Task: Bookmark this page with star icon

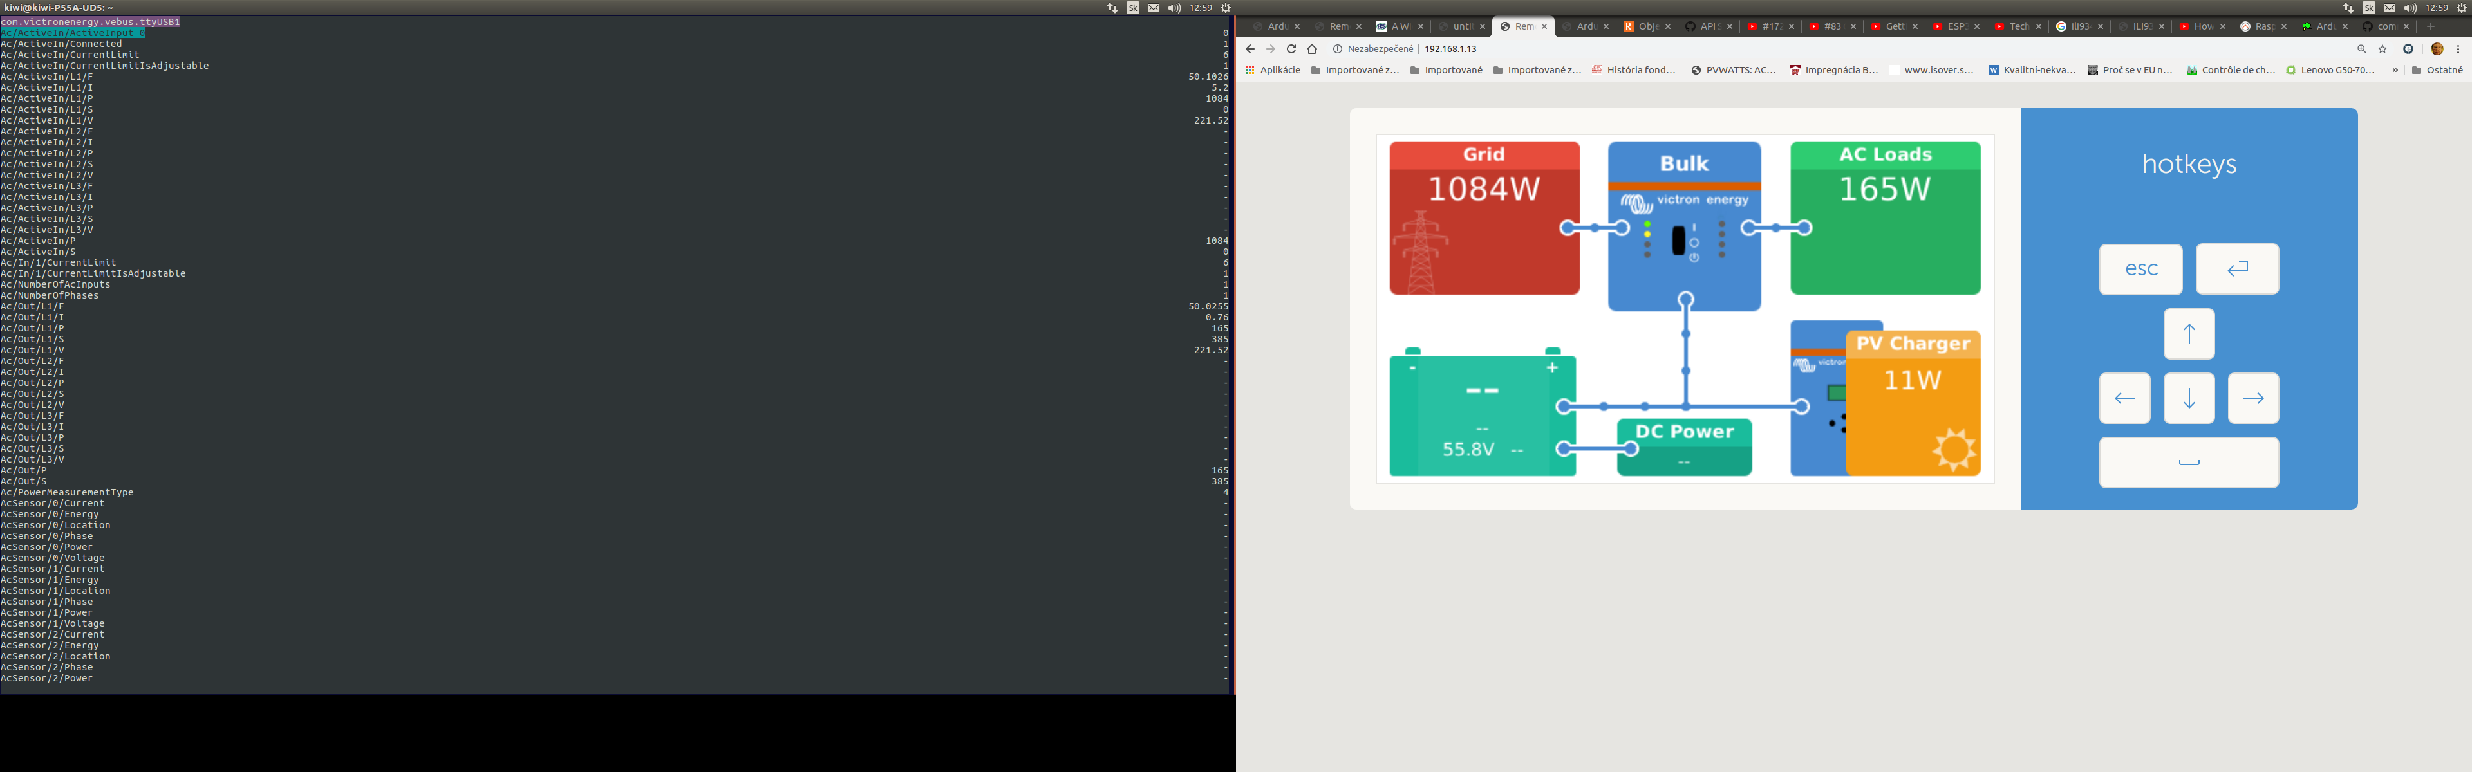Action: [x=2383, y=49]
